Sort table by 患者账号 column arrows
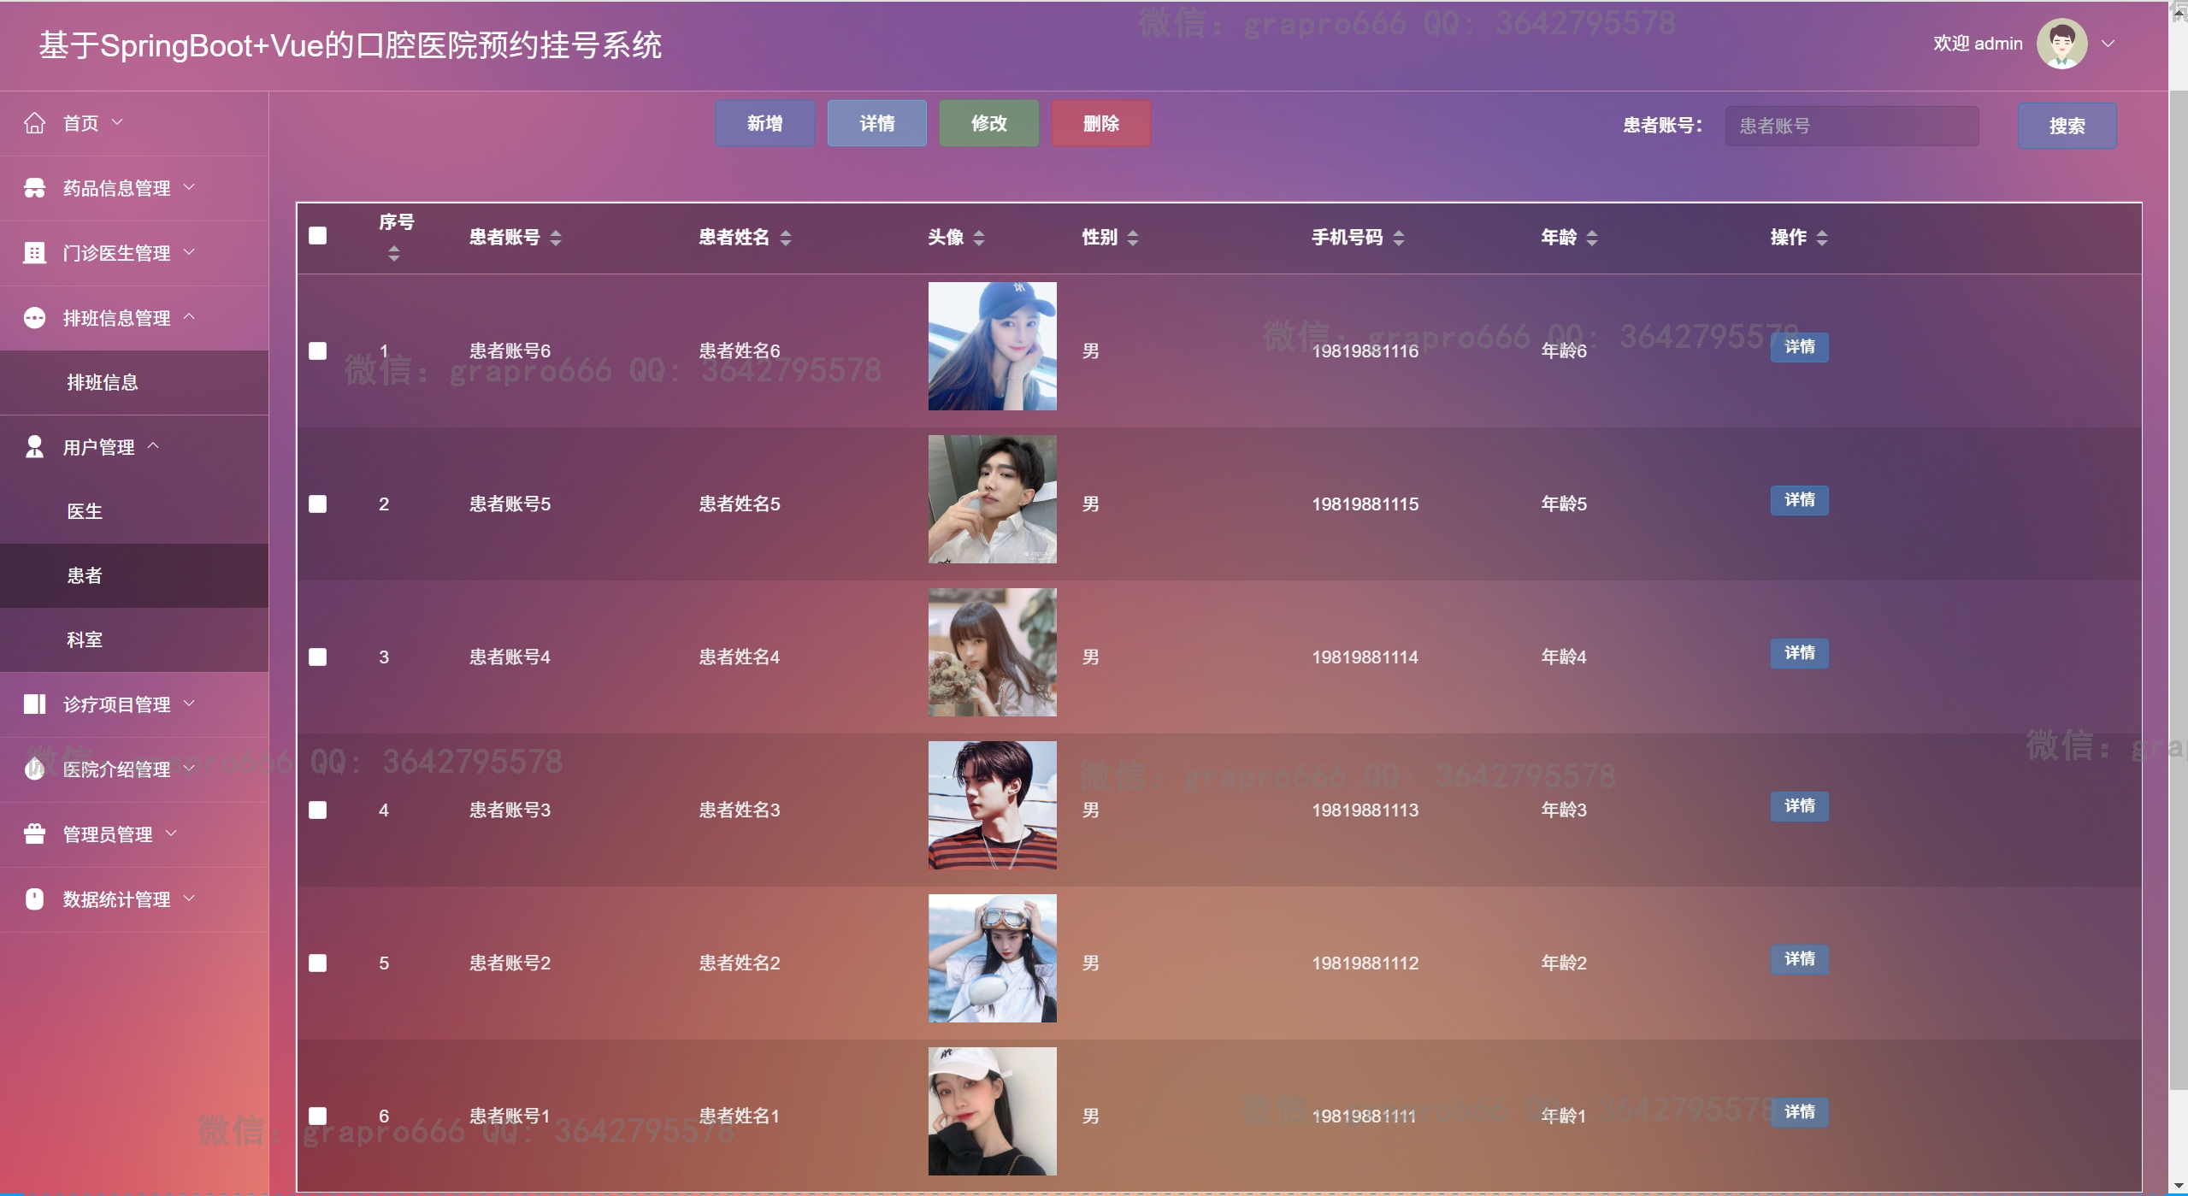 tap(556, 238)
